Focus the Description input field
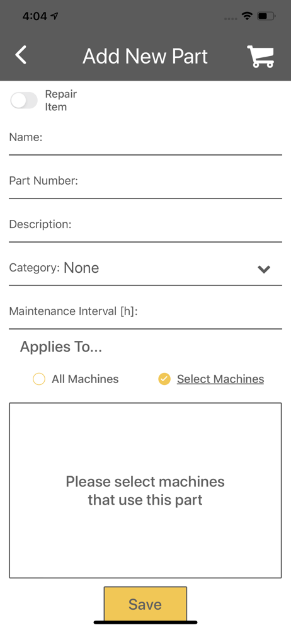 (145, 226)
